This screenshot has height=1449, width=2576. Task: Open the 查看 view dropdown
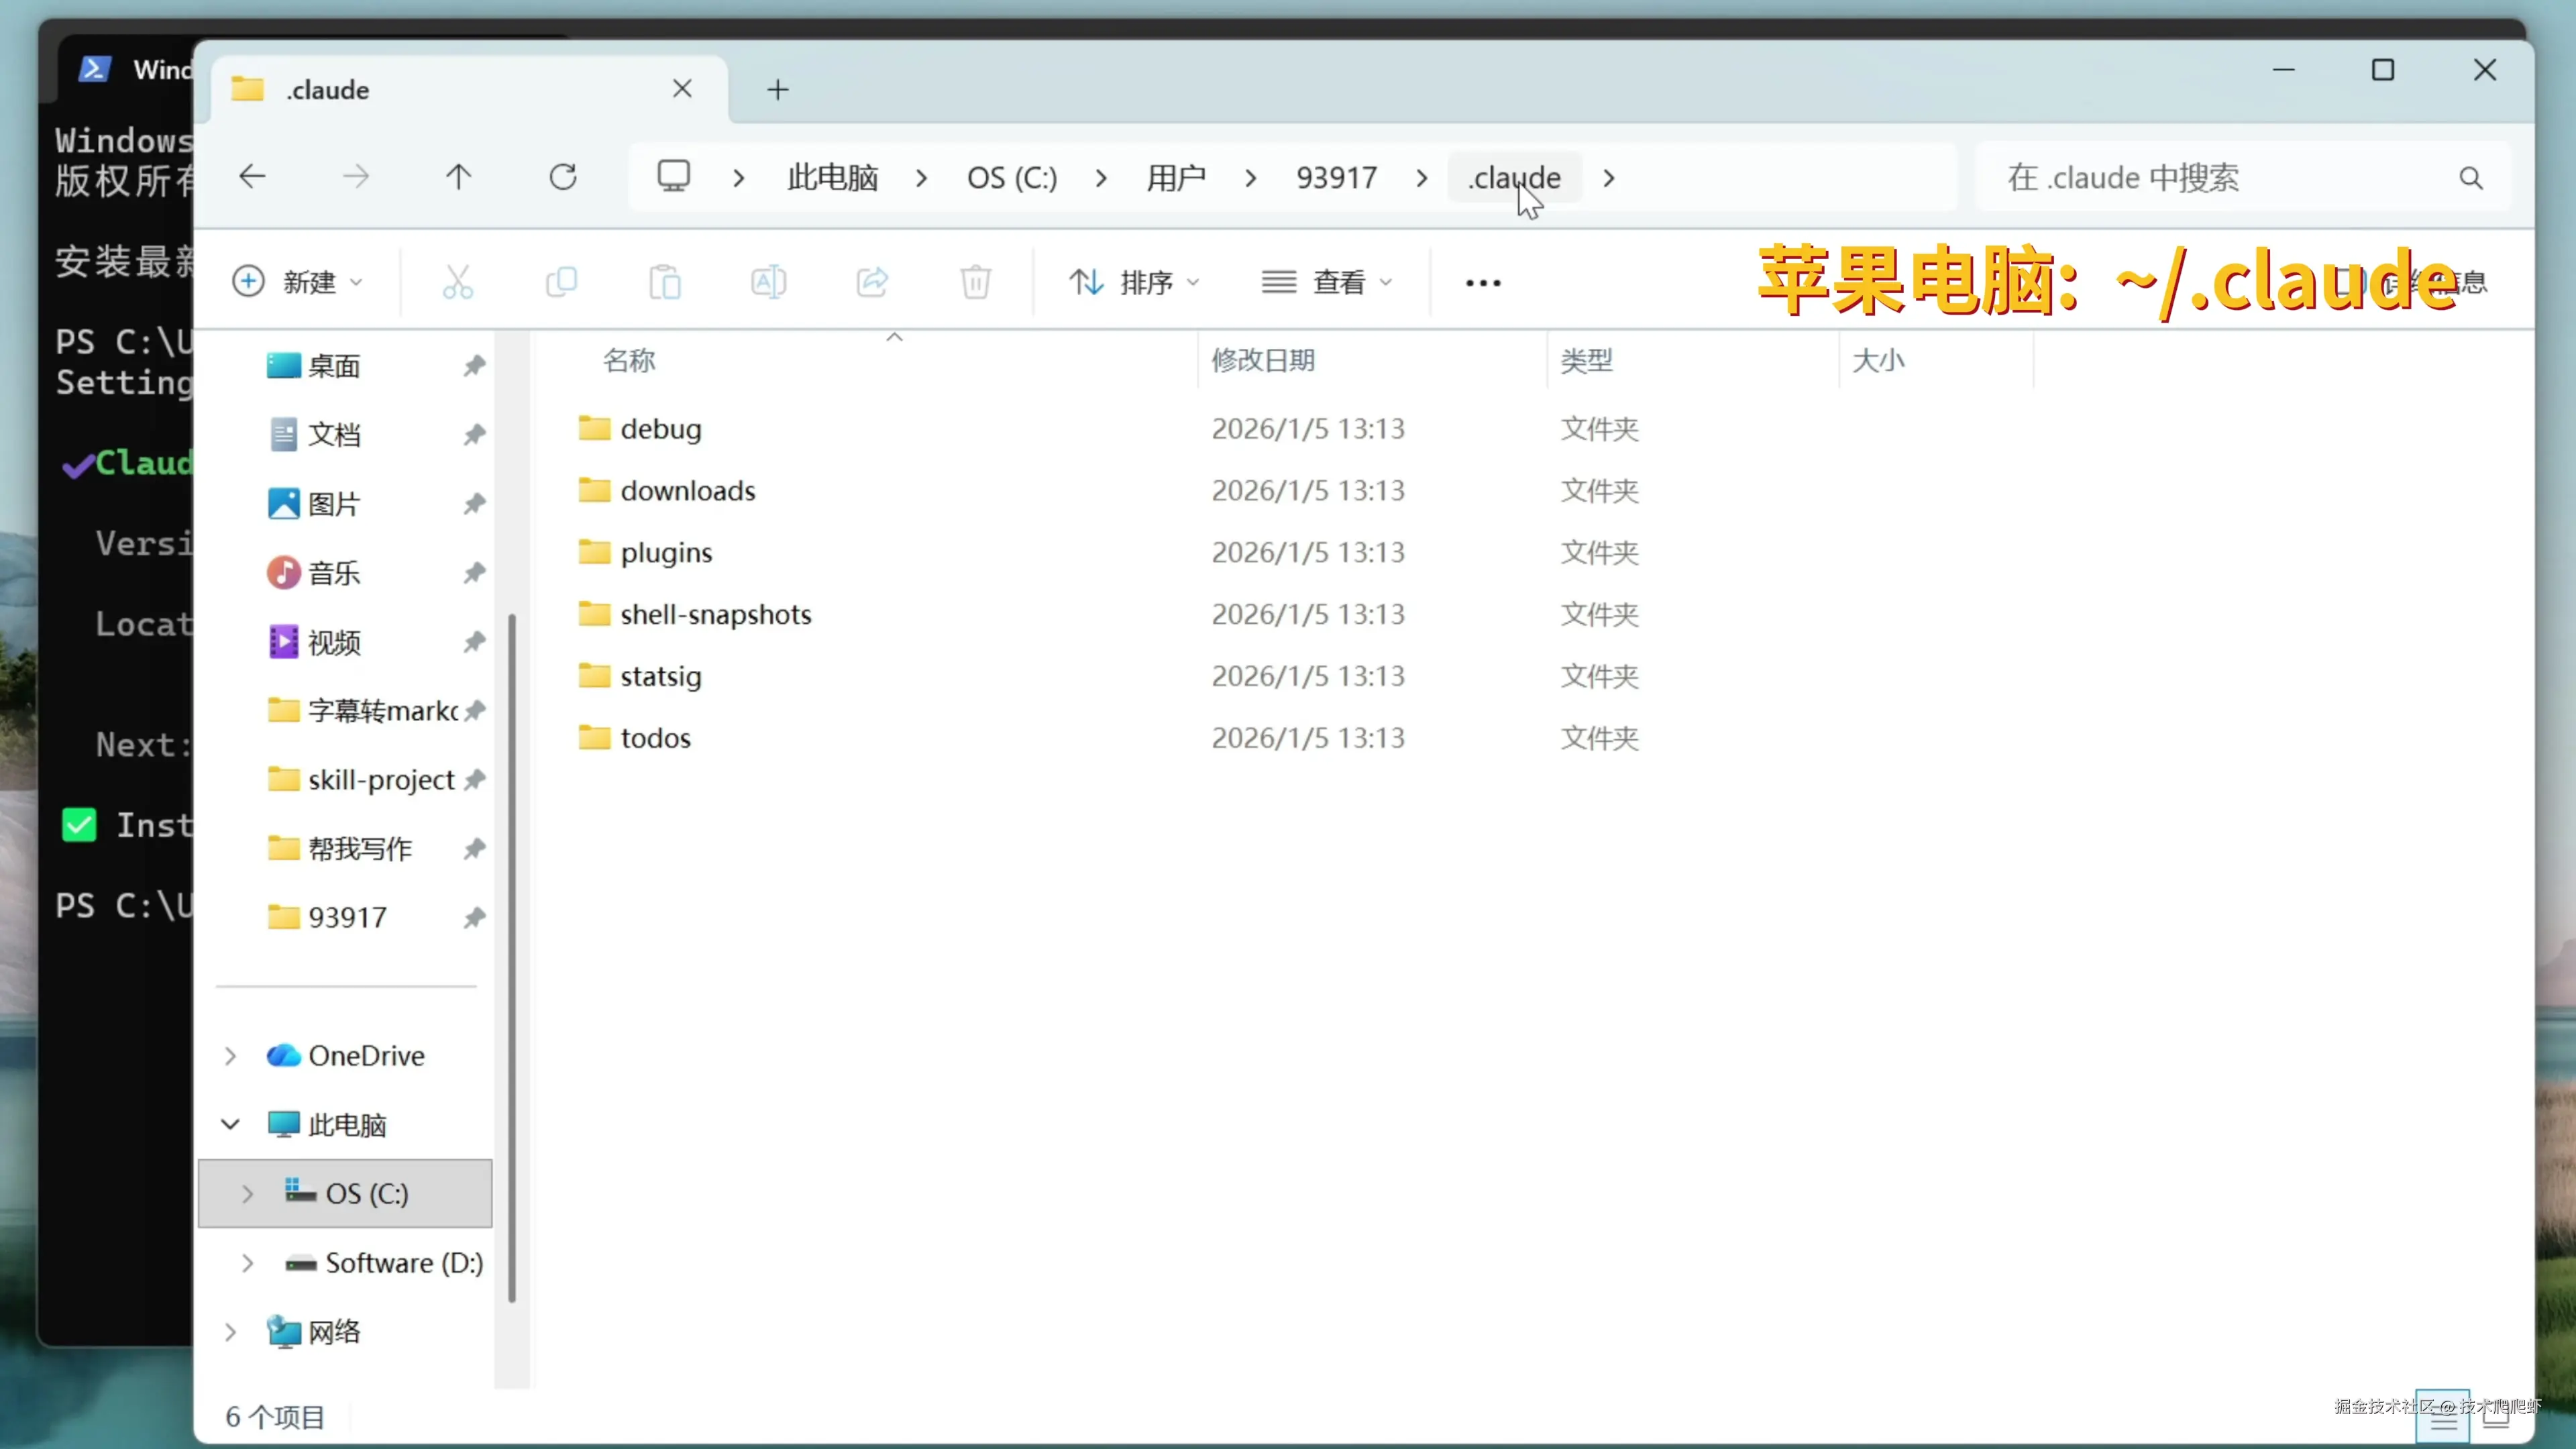[1326, 282]
